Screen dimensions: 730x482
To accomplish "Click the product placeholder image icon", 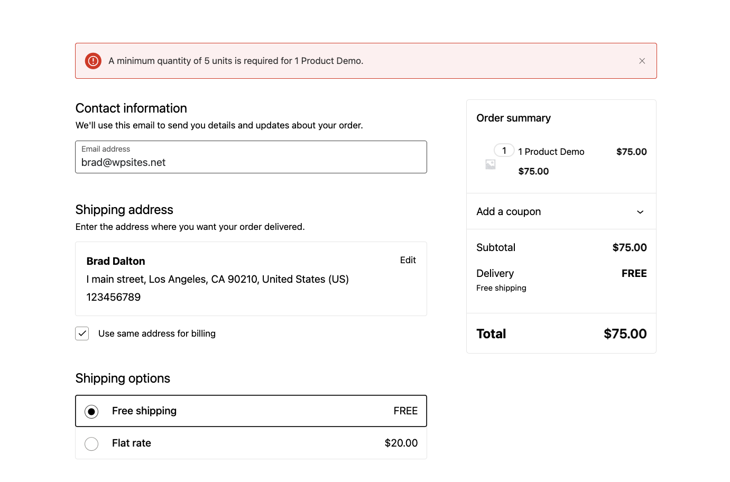I will [x=491, y=164].
